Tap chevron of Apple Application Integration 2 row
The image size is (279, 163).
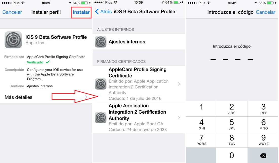[x=179, y=117]
